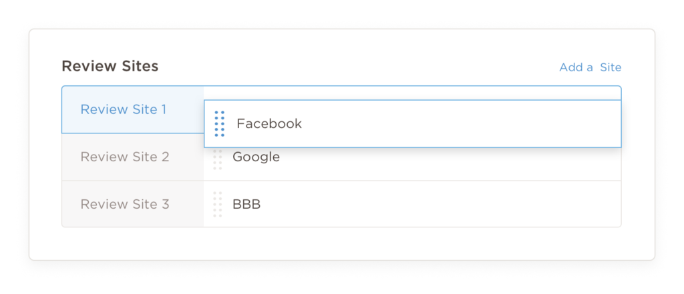The width and height of the screenshot is (684, 294).
Task: Select the Review Site 3 label
Action: pyautogui.click(x=124, y=204)
